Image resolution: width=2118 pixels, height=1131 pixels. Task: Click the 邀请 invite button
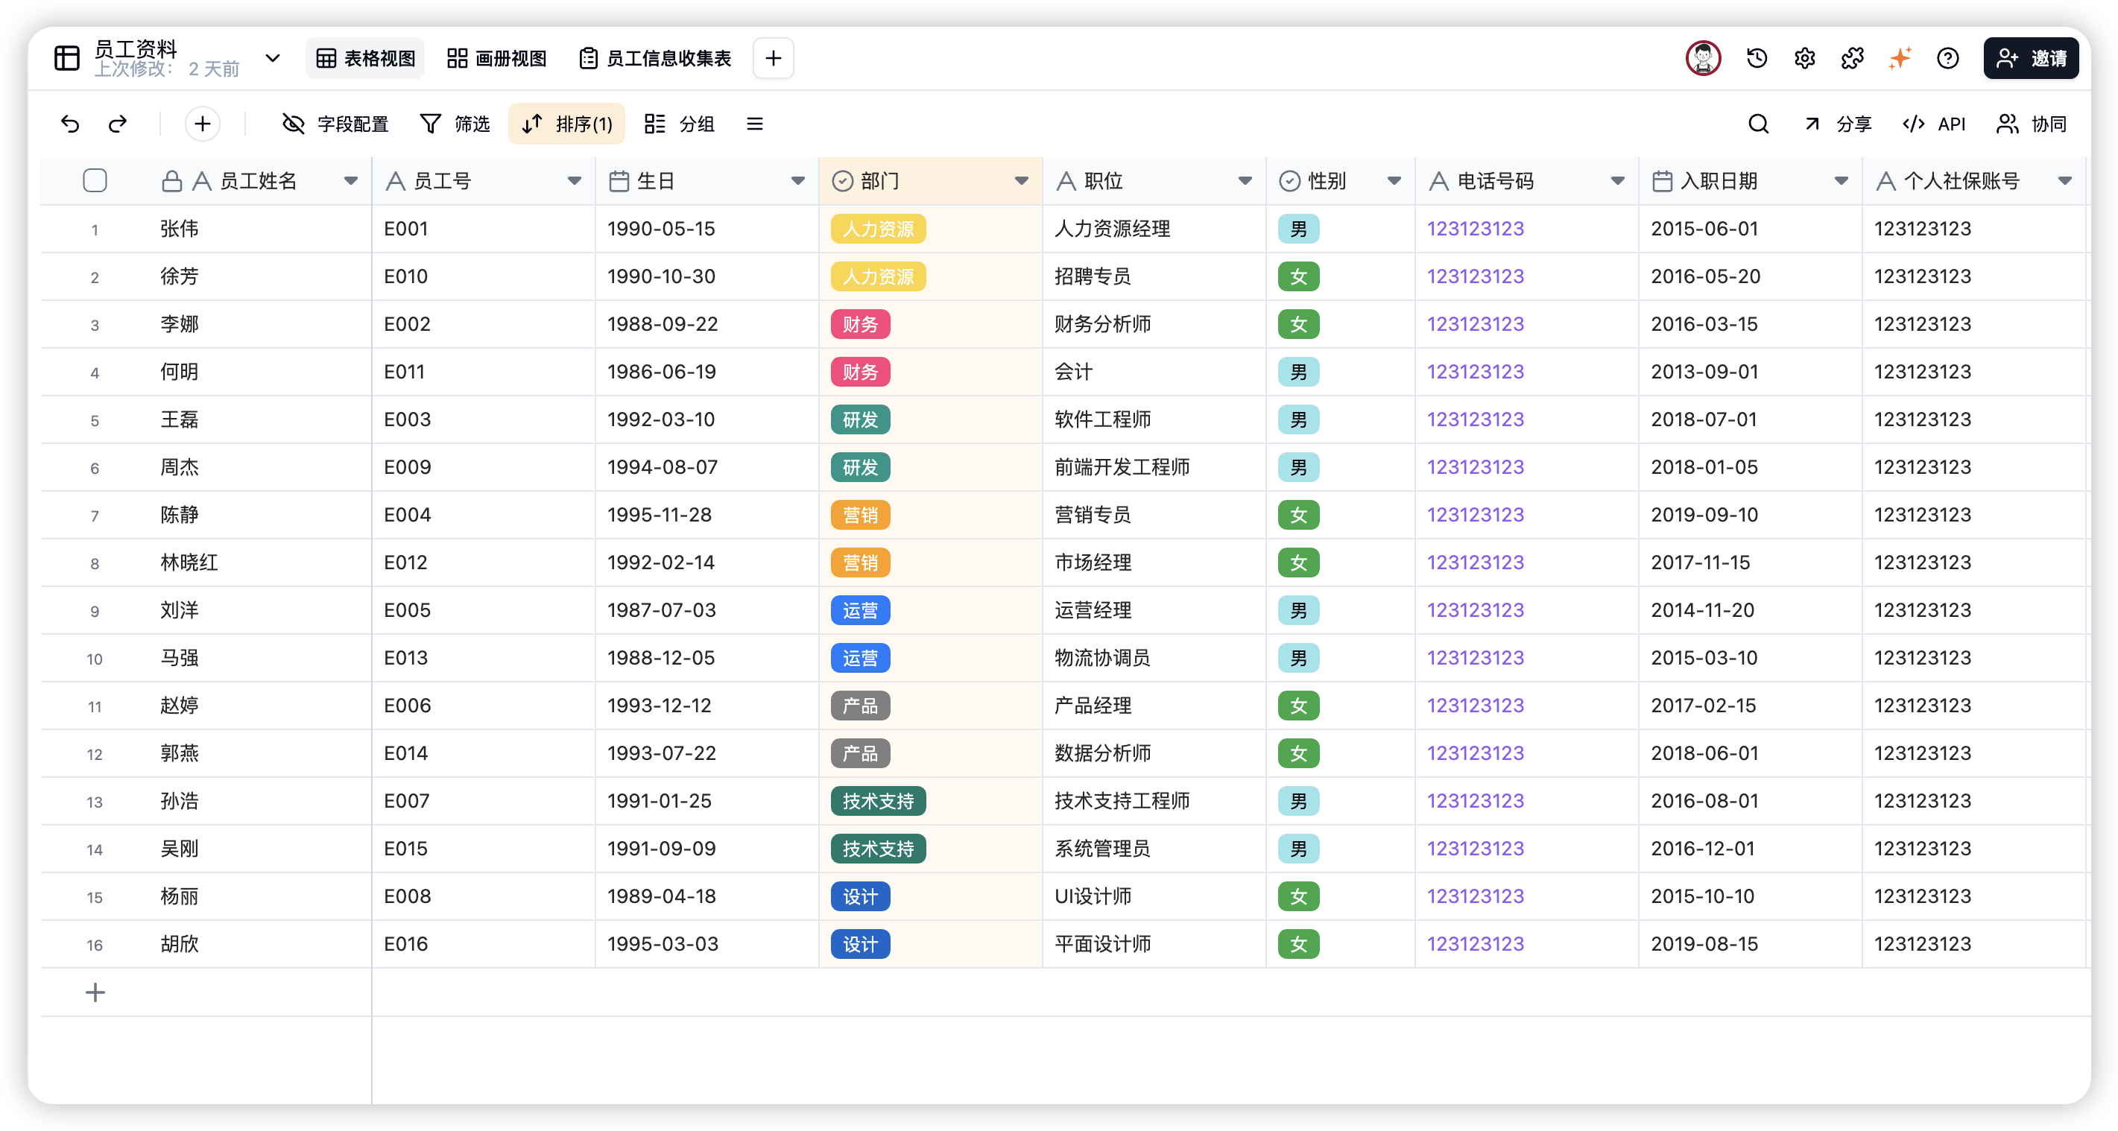tap(2031, 58)
